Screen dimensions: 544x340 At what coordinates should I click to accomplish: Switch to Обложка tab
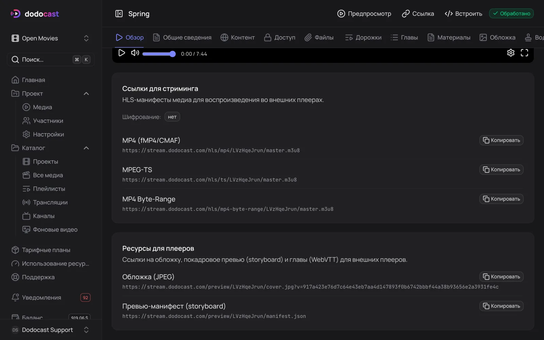coord(497,37)
